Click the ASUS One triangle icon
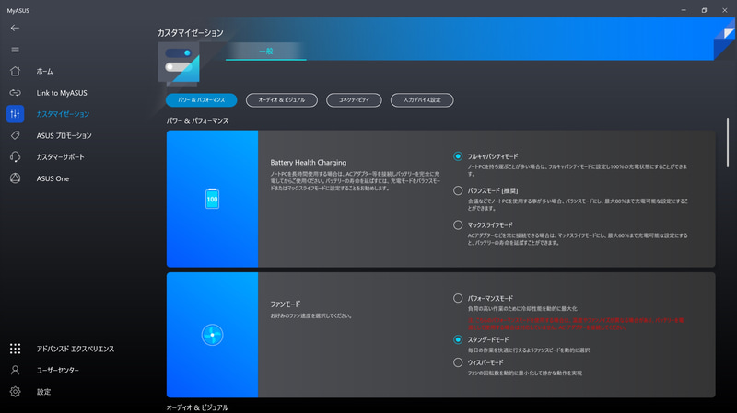This screenshot has width=737, height=413. click(x=15, y=178)
